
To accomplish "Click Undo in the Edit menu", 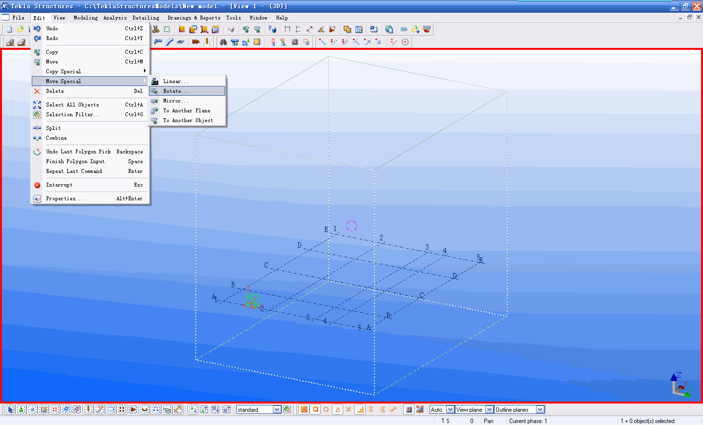I will [90, 28].
